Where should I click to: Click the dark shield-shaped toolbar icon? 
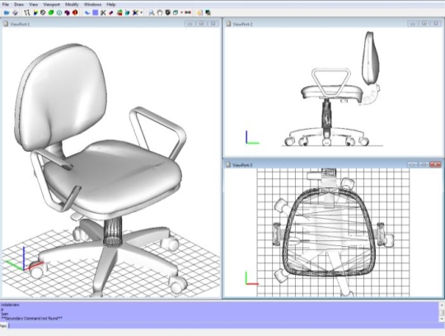point(168,12)
